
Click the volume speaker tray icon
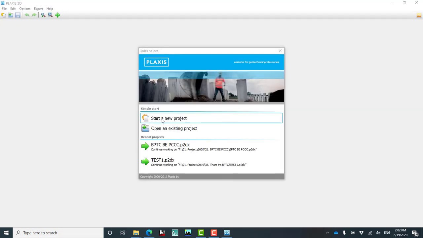[378, 233]
